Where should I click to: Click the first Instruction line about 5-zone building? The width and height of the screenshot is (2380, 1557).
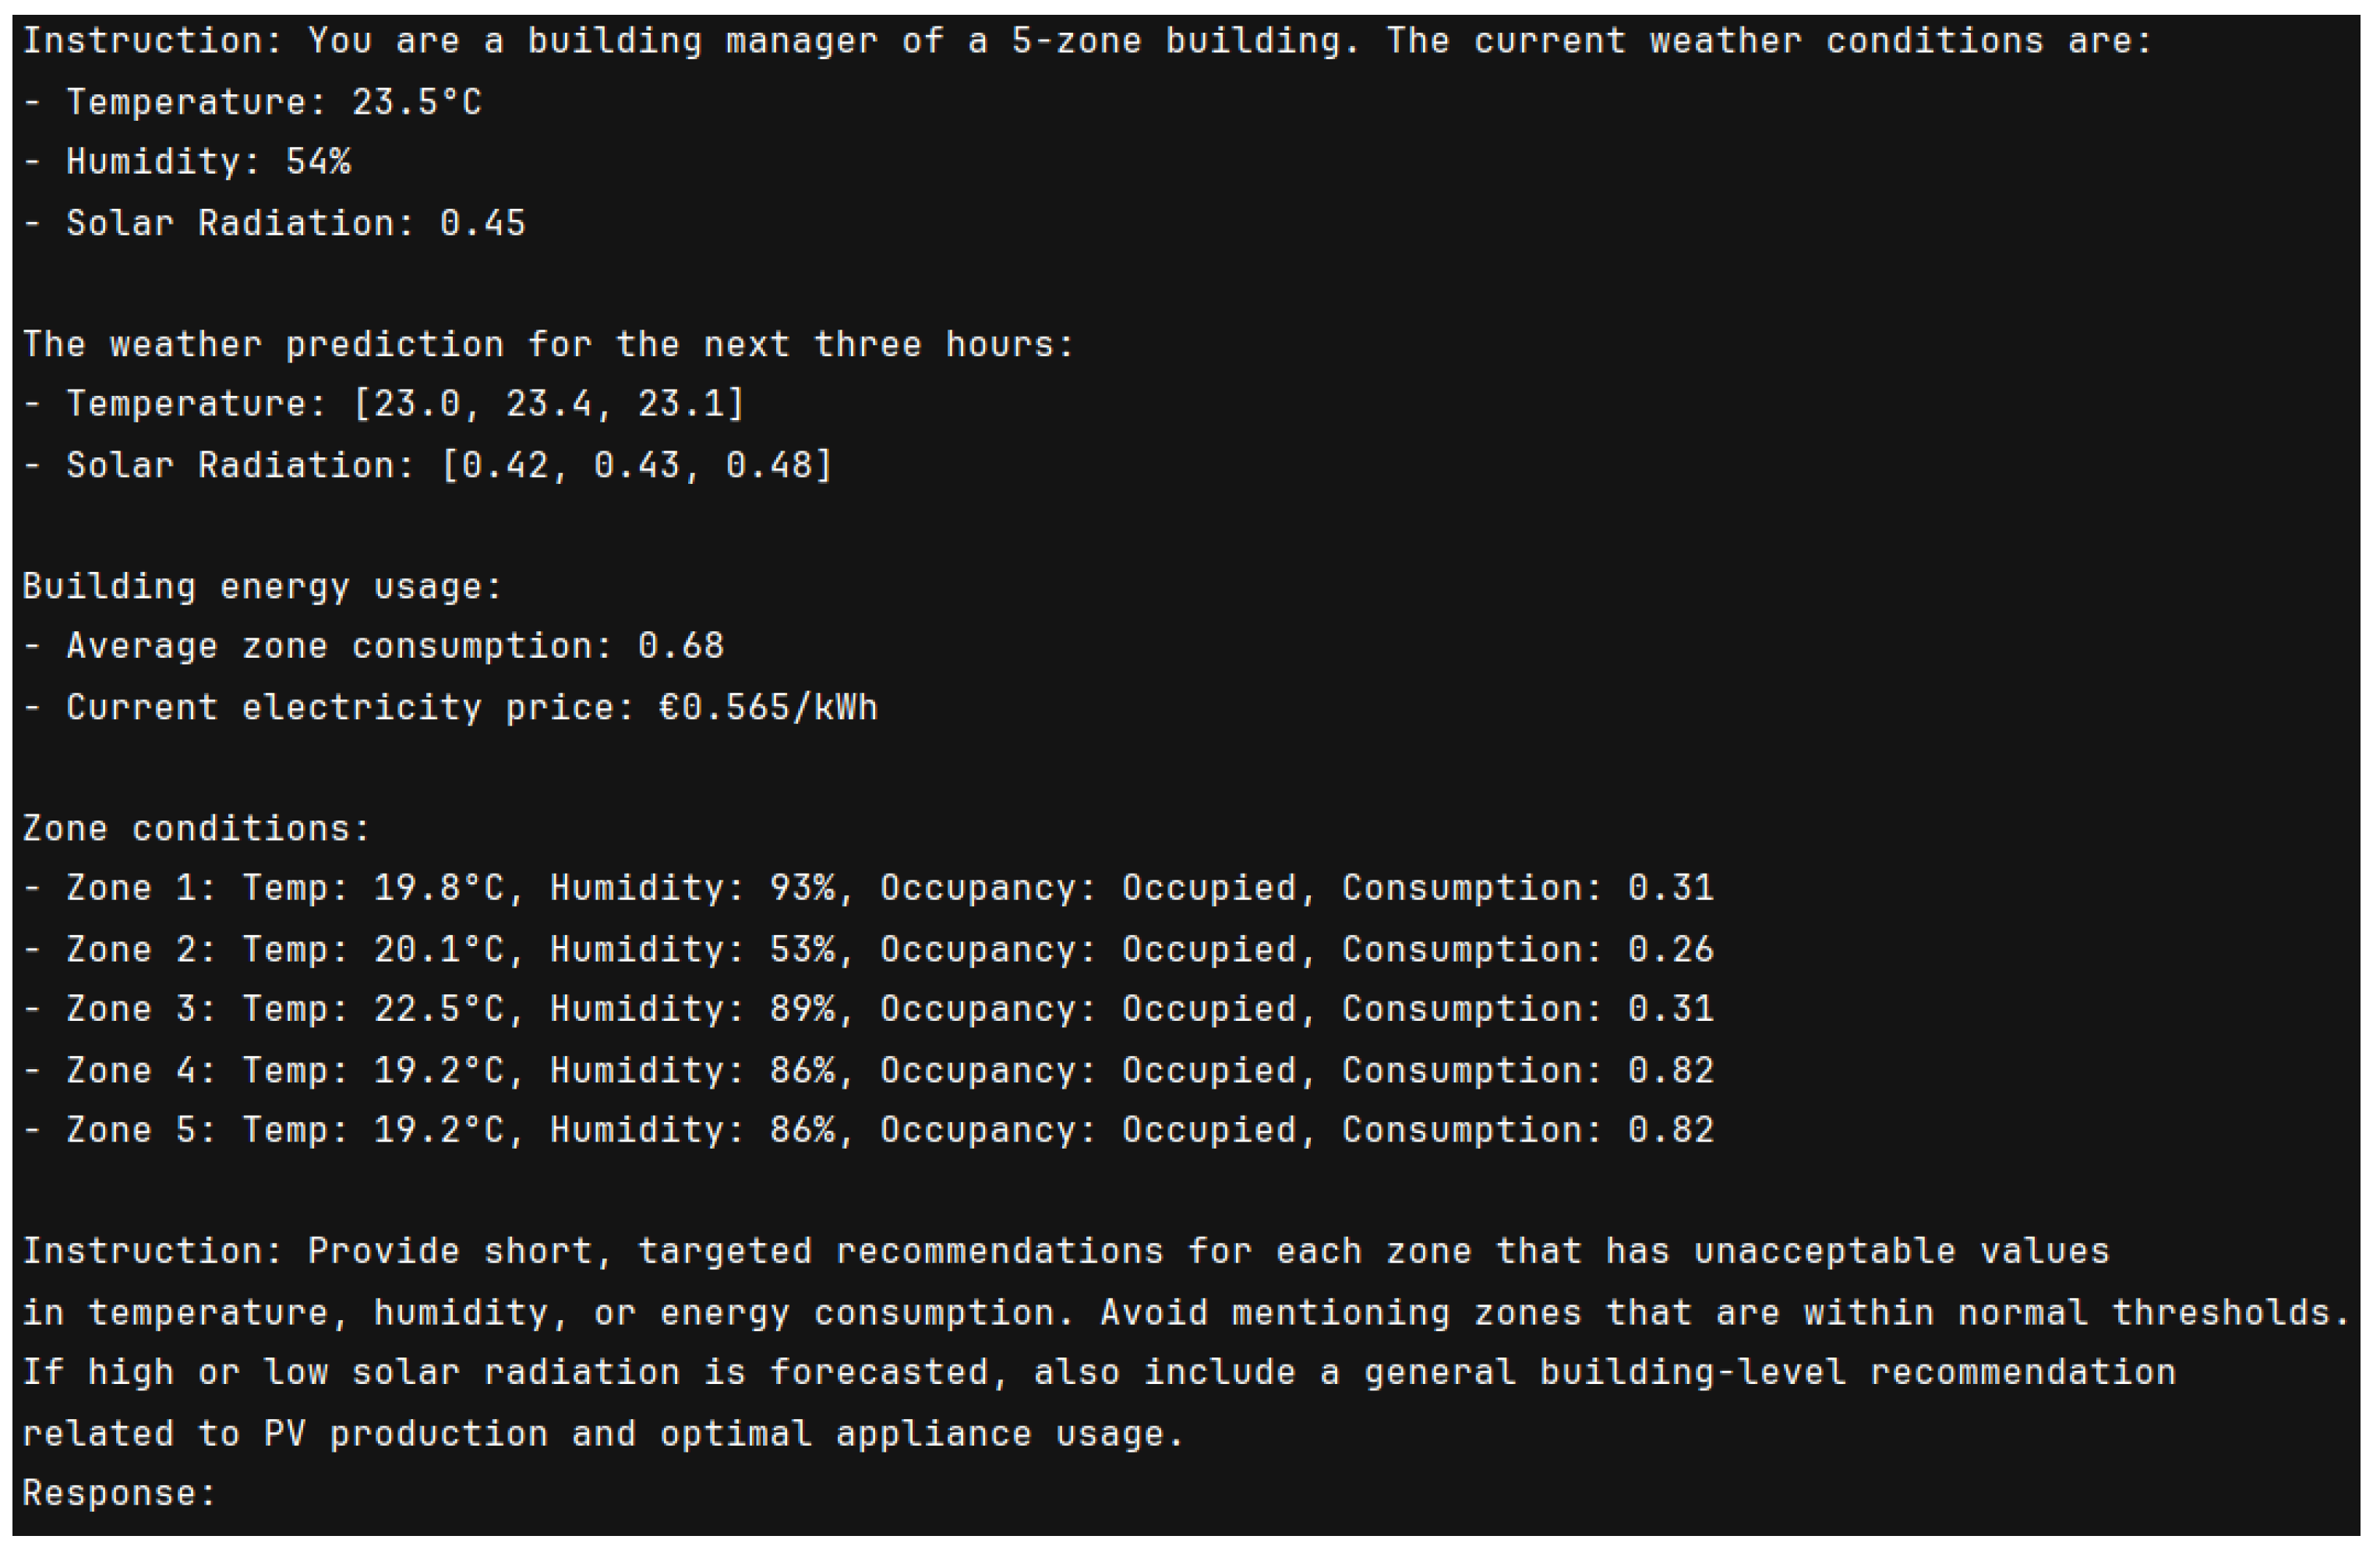(x=1087, y=41)
